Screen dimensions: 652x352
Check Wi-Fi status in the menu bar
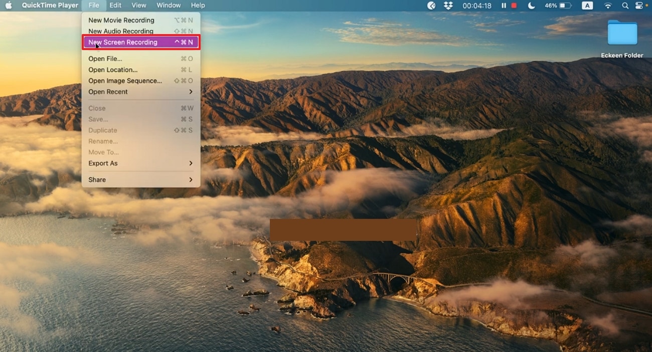(x=607, y=6)
